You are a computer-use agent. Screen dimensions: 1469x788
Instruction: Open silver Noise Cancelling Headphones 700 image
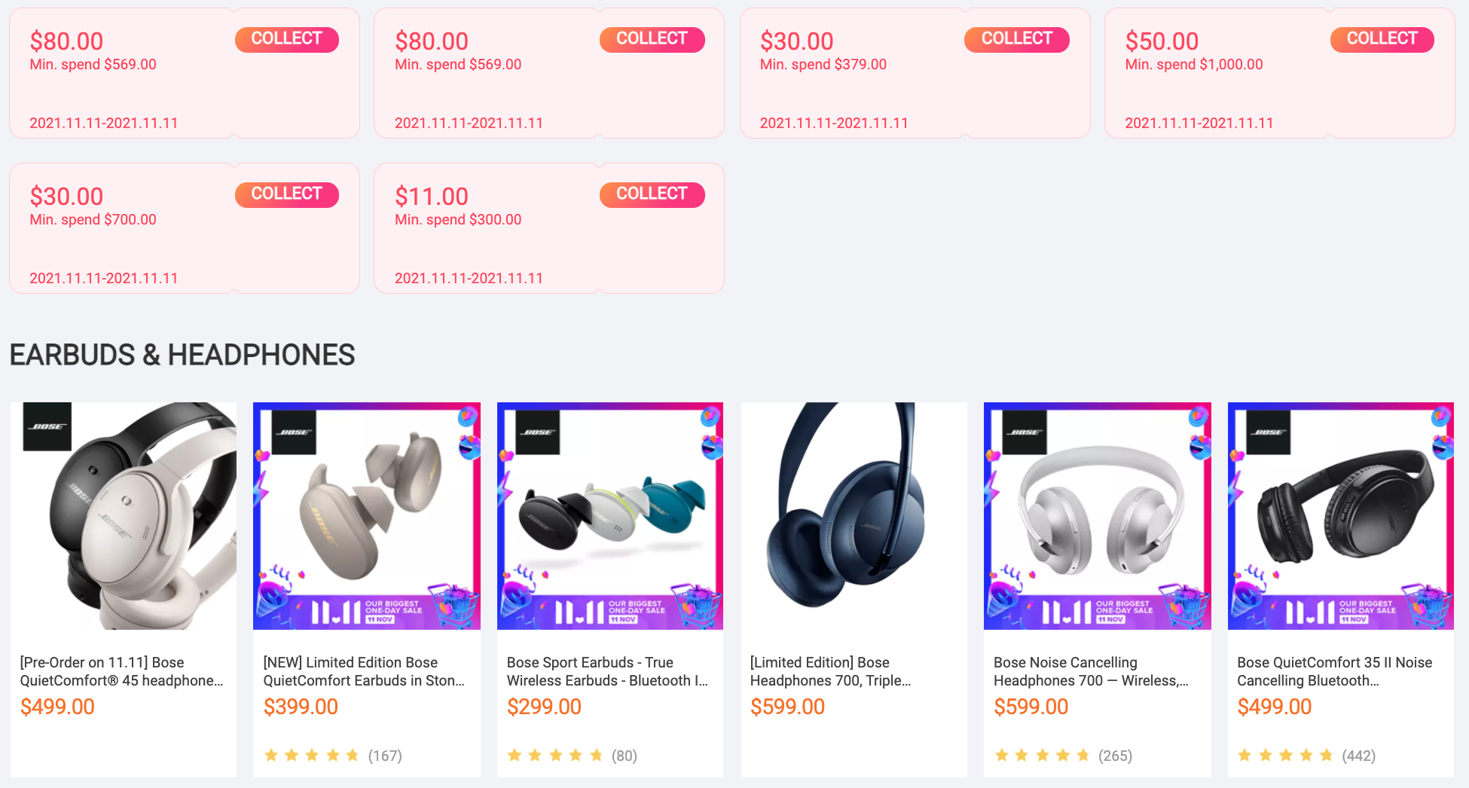pos(1098,515)
